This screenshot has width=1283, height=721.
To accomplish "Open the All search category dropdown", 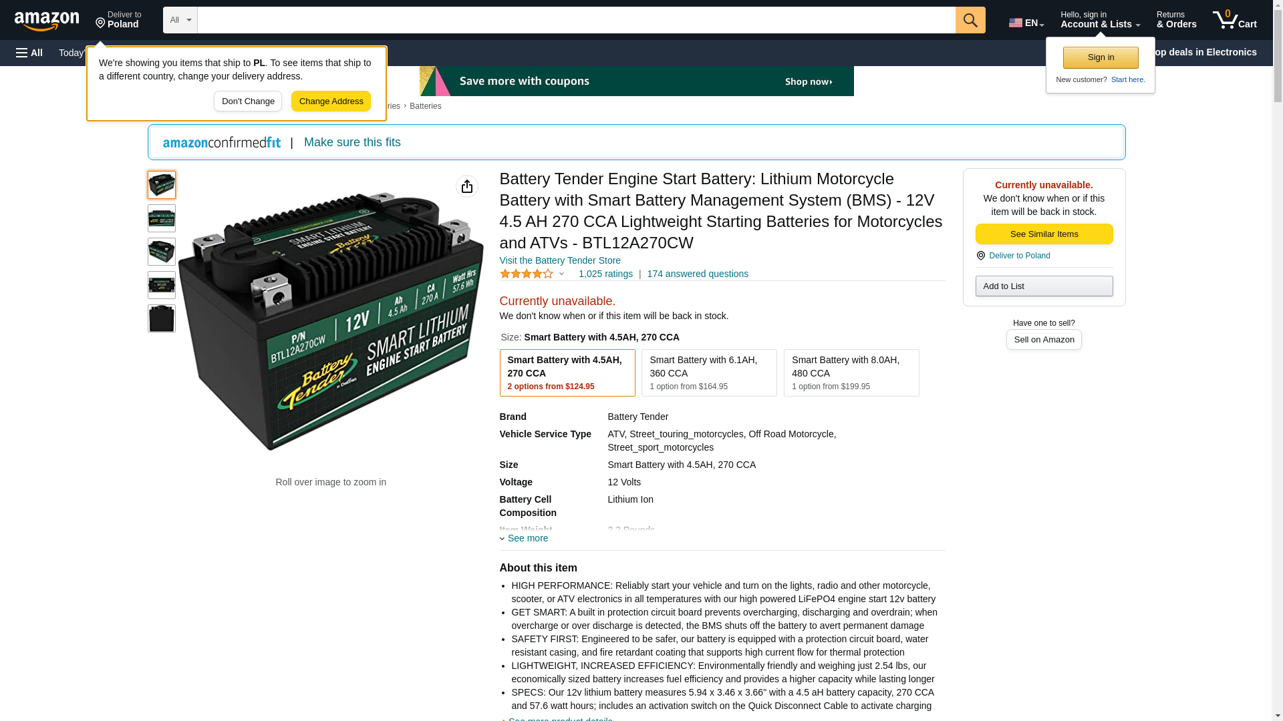I will pos(180,20).
